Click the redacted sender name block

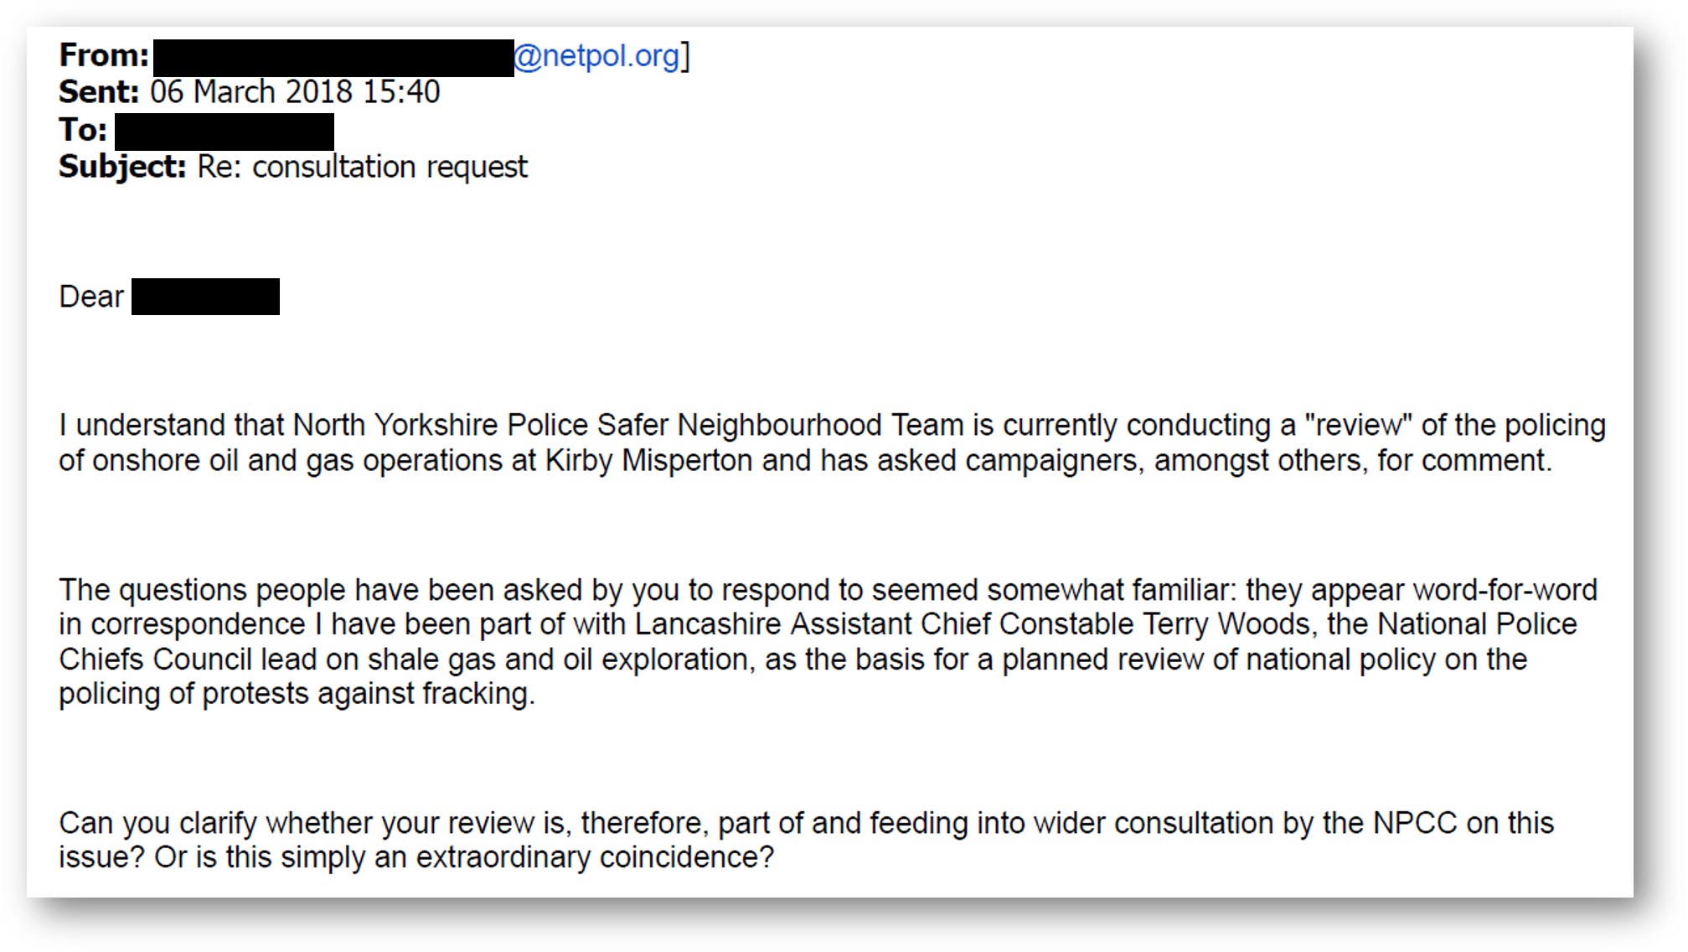point(333,58)
